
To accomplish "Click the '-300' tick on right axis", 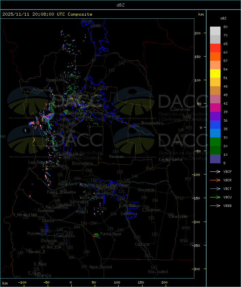I will (x=197, y=269).
